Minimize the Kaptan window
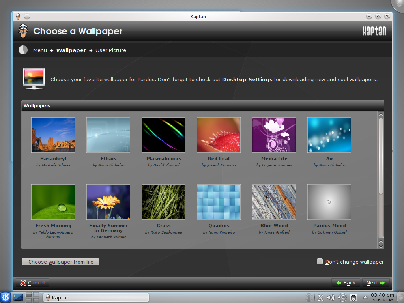Image resolution: width=404 pixels, height=303 pixels. 369,17
